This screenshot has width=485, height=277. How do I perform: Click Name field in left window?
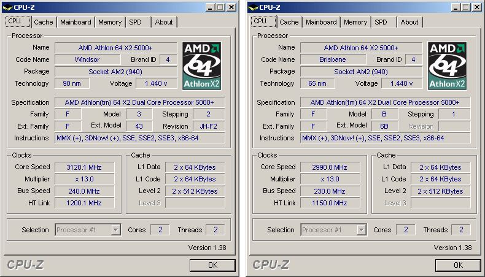click(x=115, y=48)
